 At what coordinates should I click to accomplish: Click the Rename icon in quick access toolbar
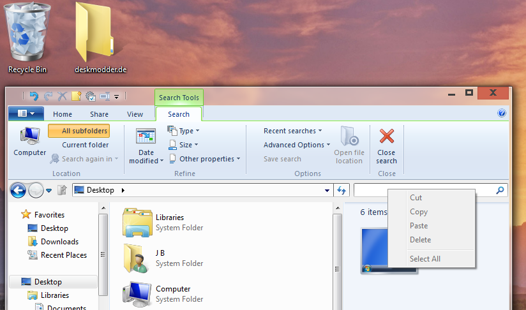click(105, 96)
